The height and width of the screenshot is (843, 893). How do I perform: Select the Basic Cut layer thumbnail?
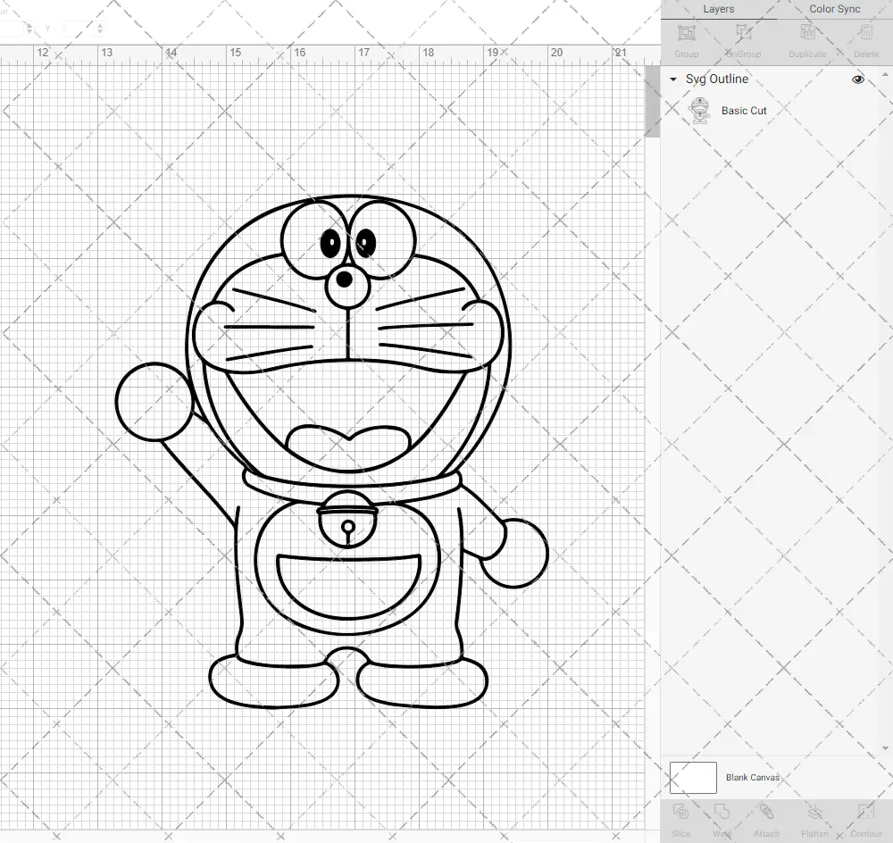[699, 111]
